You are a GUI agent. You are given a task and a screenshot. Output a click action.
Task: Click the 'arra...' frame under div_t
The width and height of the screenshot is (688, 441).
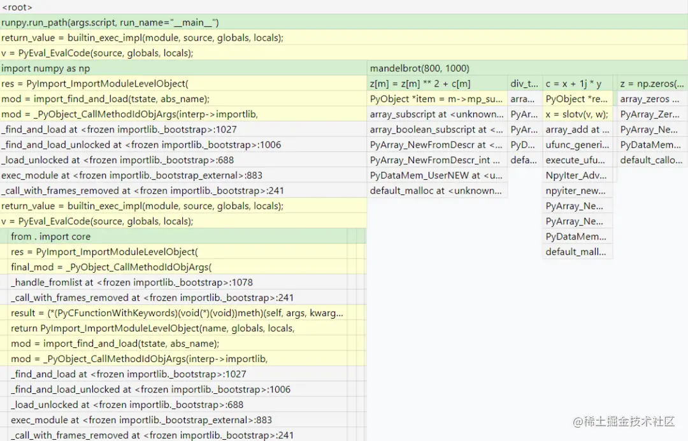coord(524,99)
